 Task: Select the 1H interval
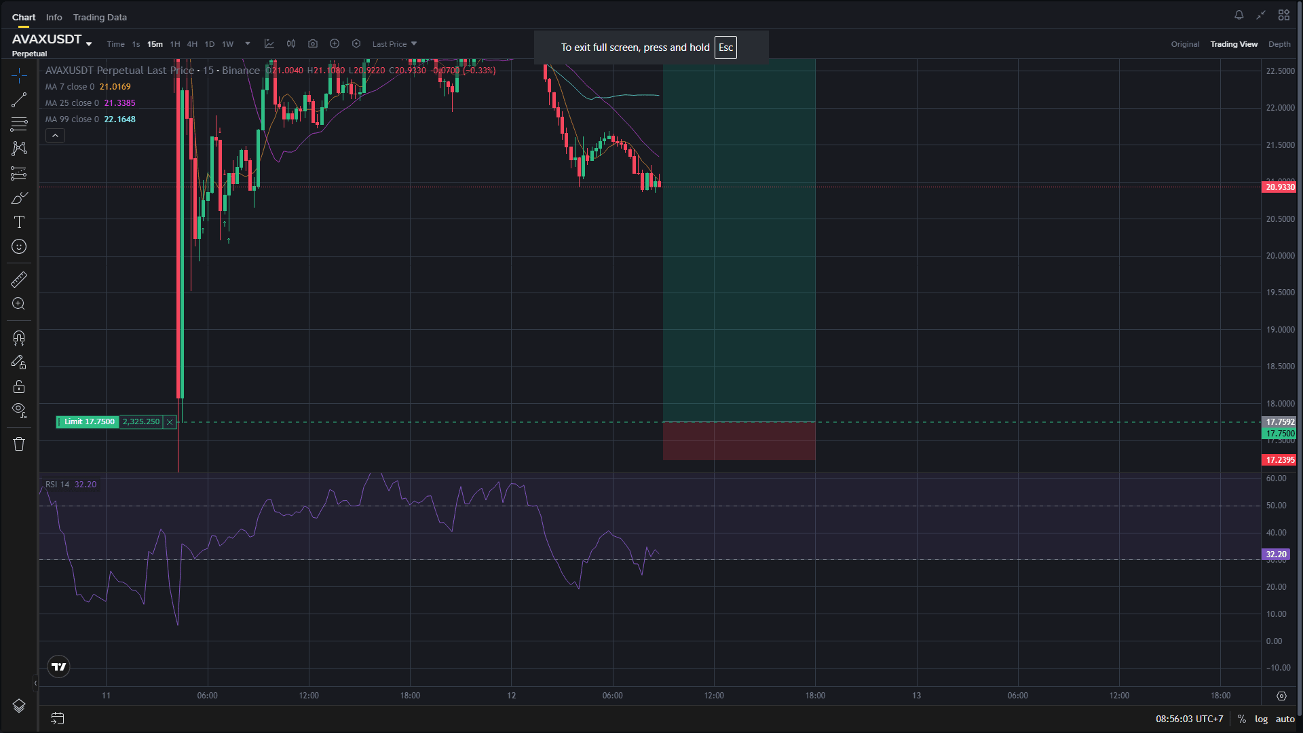pyautogui.click(x=175, y=44)
